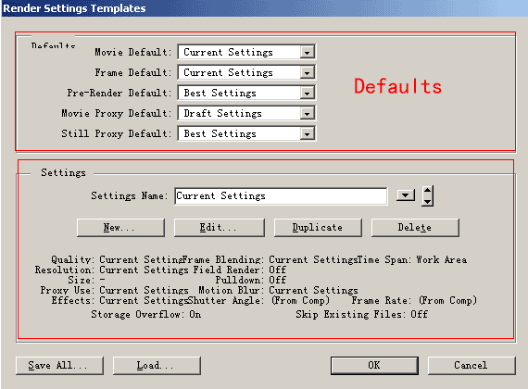The width and height of the screenshot is (528, 389).
Task: Click the 'Frame Rate: (From Comp)' text
Action: [x=414, y=300]
